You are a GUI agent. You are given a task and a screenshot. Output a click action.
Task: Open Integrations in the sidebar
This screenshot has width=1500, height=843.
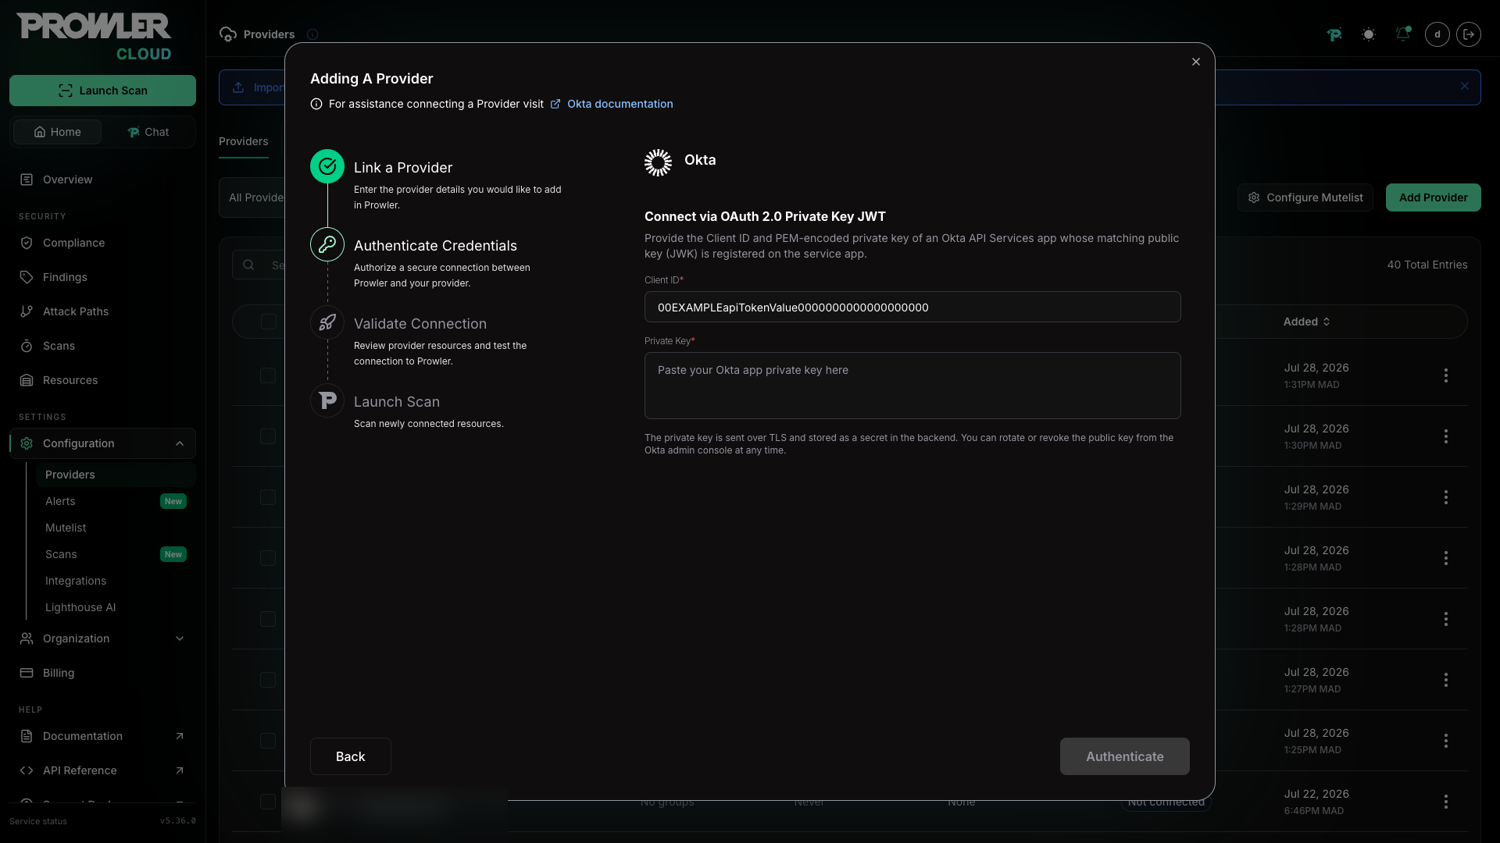click(116, 581)
